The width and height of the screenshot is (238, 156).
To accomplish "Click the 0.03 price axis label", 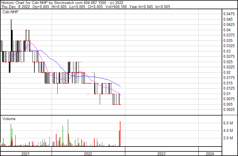I will (227, 51).
